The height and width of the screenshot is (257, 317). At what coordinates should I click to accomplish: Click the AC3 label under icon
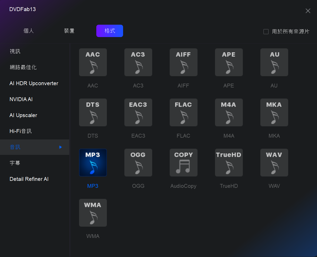(138, 86)
